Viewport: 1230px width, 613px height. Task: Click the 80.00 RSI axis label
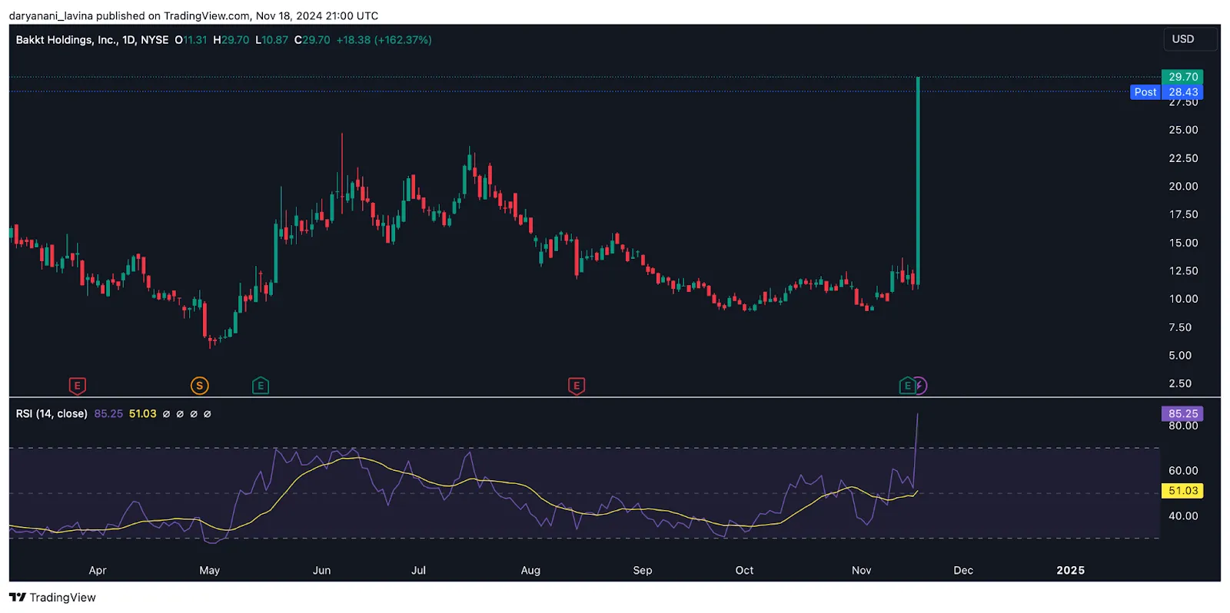[x=1183, y=426]
